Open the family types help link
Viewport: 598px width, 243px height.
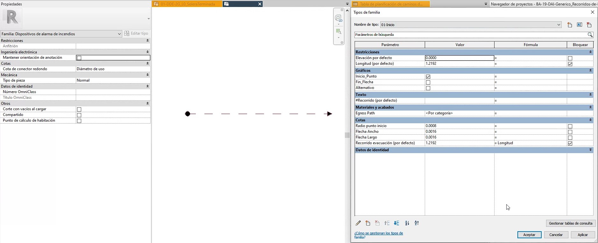tap(378, 235)
